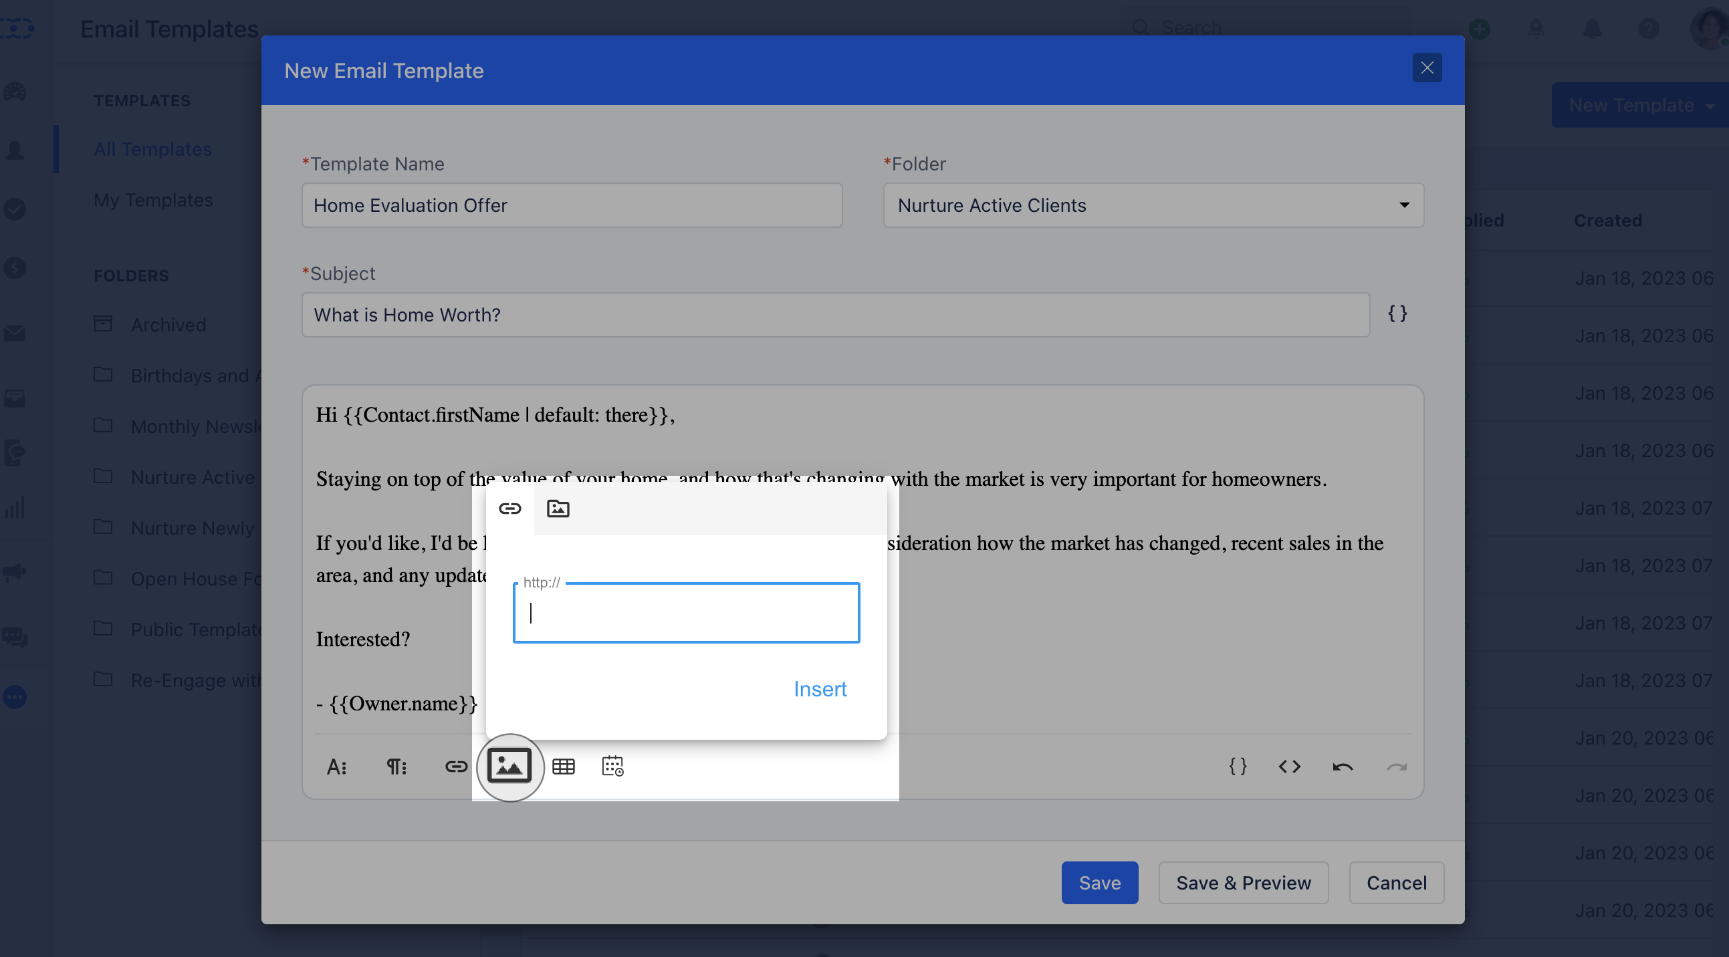Switch to code view icon

click(x=1289, y=767)
